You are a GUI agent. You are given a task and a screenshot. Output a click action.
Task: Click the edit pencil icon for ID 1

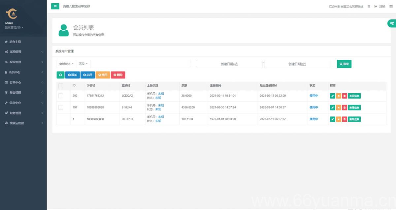[x=332, y=119]
